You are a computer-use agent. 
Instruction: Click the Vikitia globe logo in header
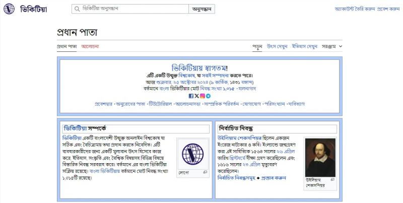tap(9, 9)
